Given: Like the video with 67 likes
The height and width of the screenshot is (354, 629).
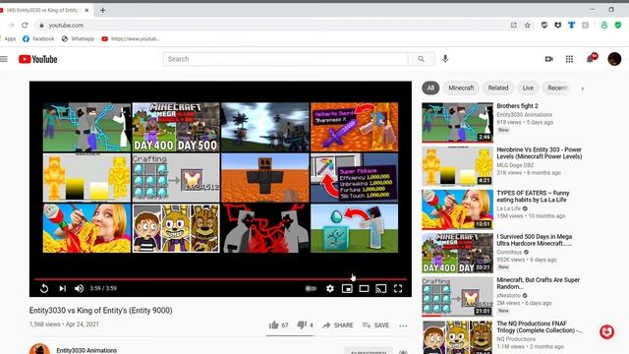Looking at the screenshot, I should click(279, 325).
